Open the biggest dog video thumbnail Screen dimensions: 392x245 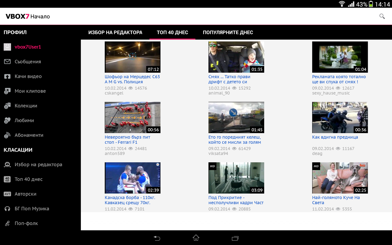point(340,178)
